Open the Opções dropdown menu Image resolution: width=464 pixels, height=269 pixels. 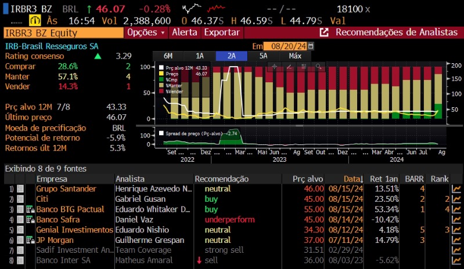point(146,32)
